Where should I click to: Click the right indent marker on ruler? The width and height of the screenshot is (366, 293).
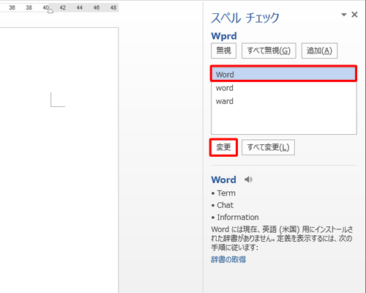[x=51, y=11]
